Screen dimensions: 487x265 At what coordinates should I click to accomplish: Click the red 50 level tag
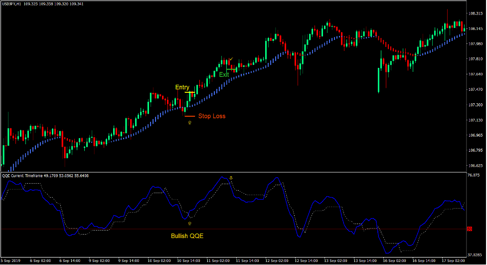click(469, 229)
